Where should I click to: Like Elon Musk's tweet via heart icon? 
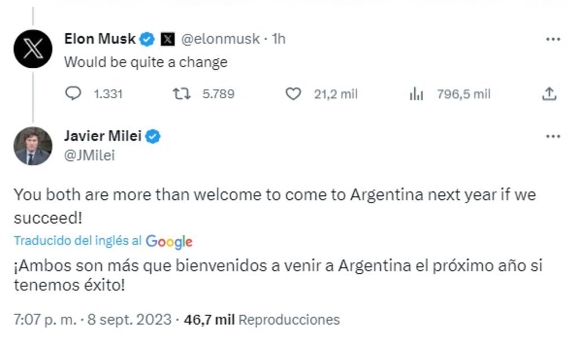tap(293, 94)
